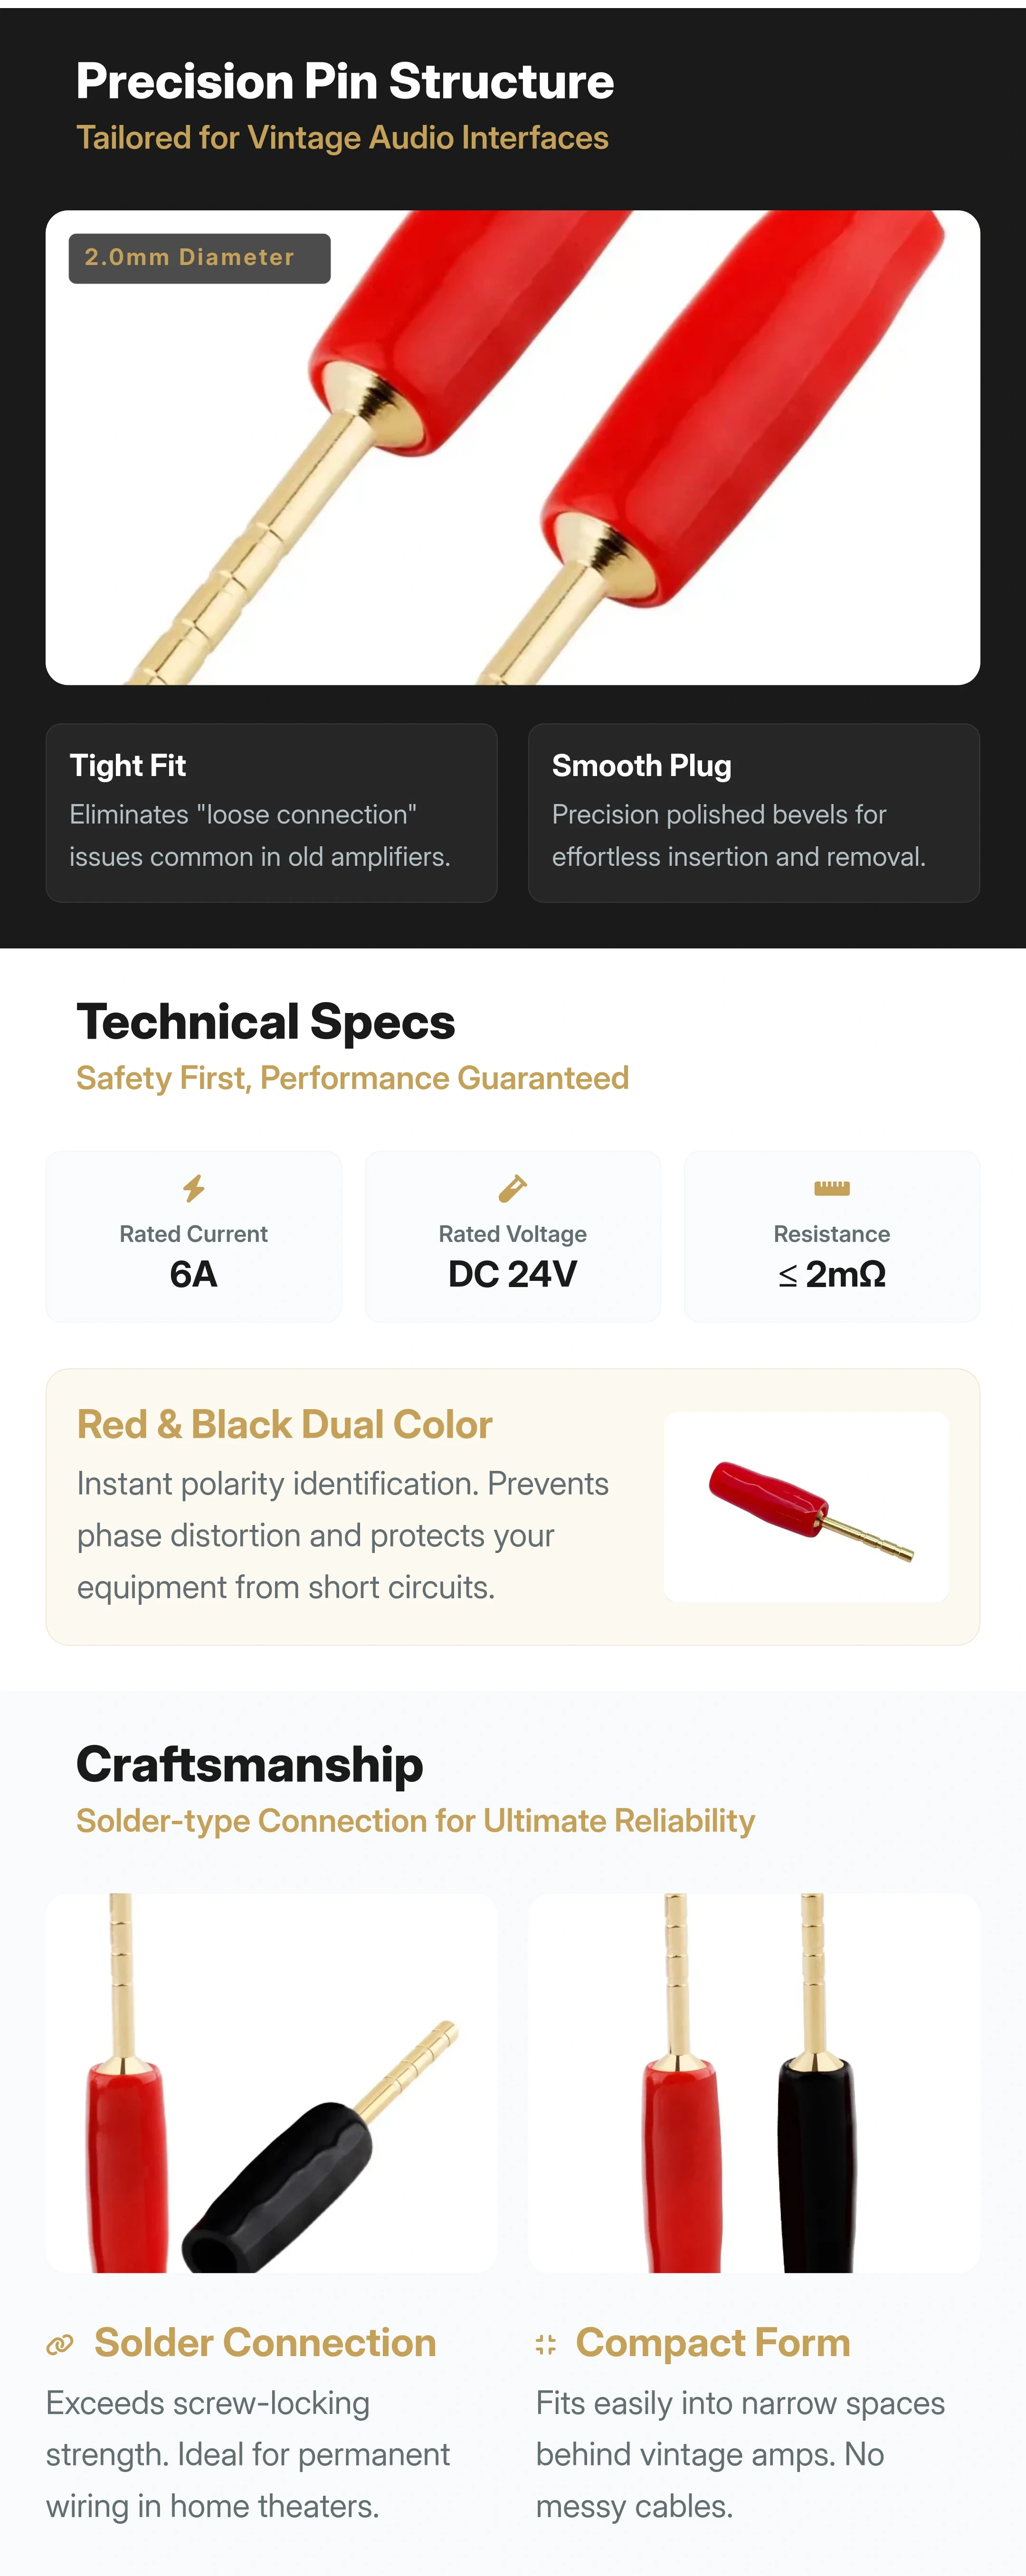The image size is (1026, 2576).
Task: Click the Solder Connection heading
Action: pos(265,2343)
